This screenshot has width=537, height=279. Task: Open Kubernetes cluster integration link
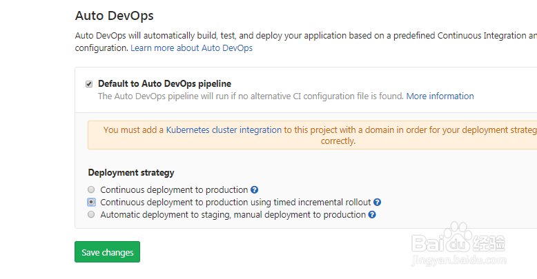coord(224,130)
